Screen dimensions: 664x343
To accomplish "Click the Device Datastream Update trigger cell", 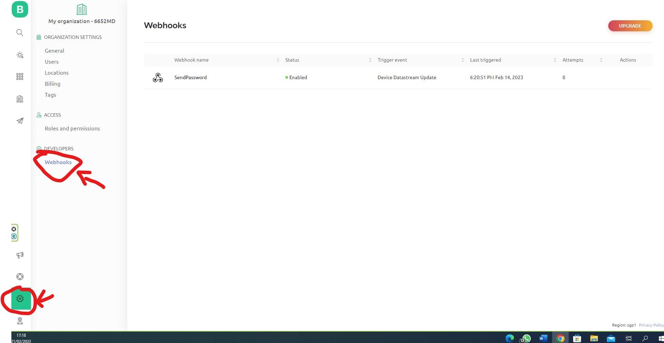I will pos(407,77).
